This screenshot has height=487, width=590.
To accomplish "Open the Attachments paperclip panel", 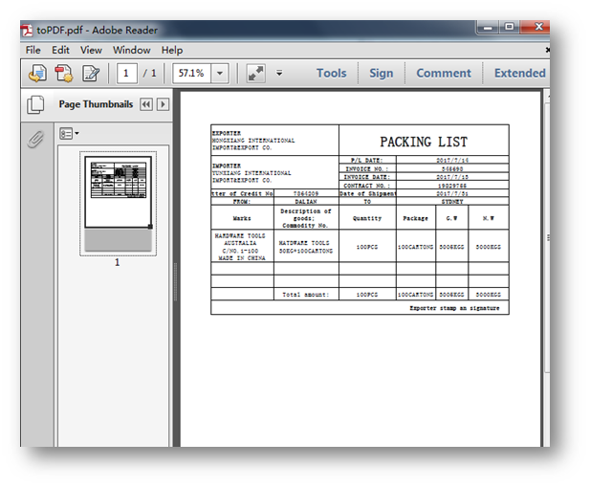I will 35,140.
